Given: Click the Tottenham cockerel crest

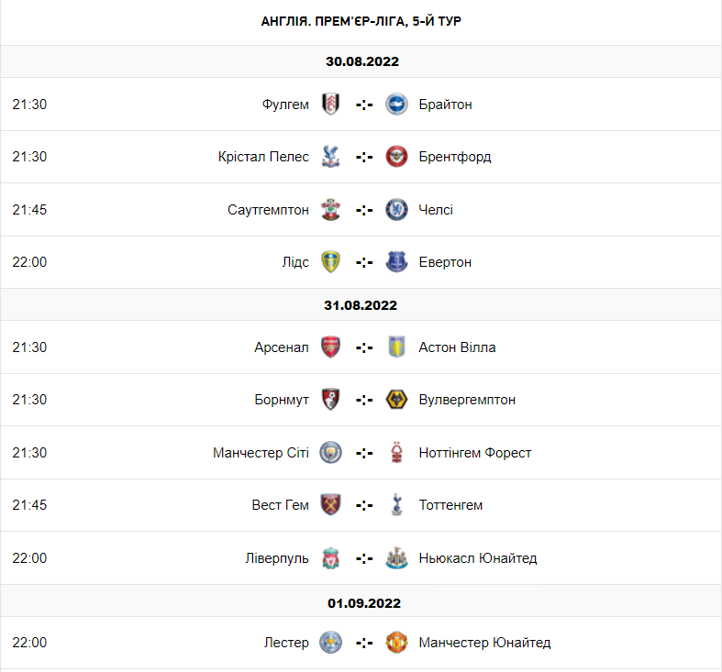Looking at the screenshot, I should click(x=396, y=505).
